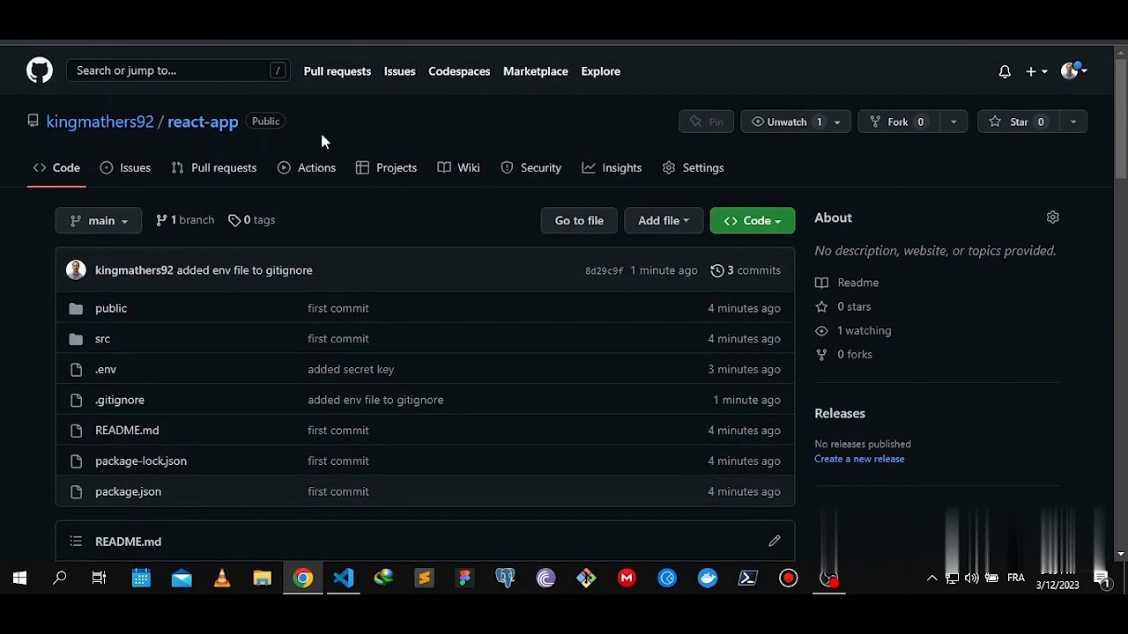Select the repository Pull requests tab

(x=214, y=167)
